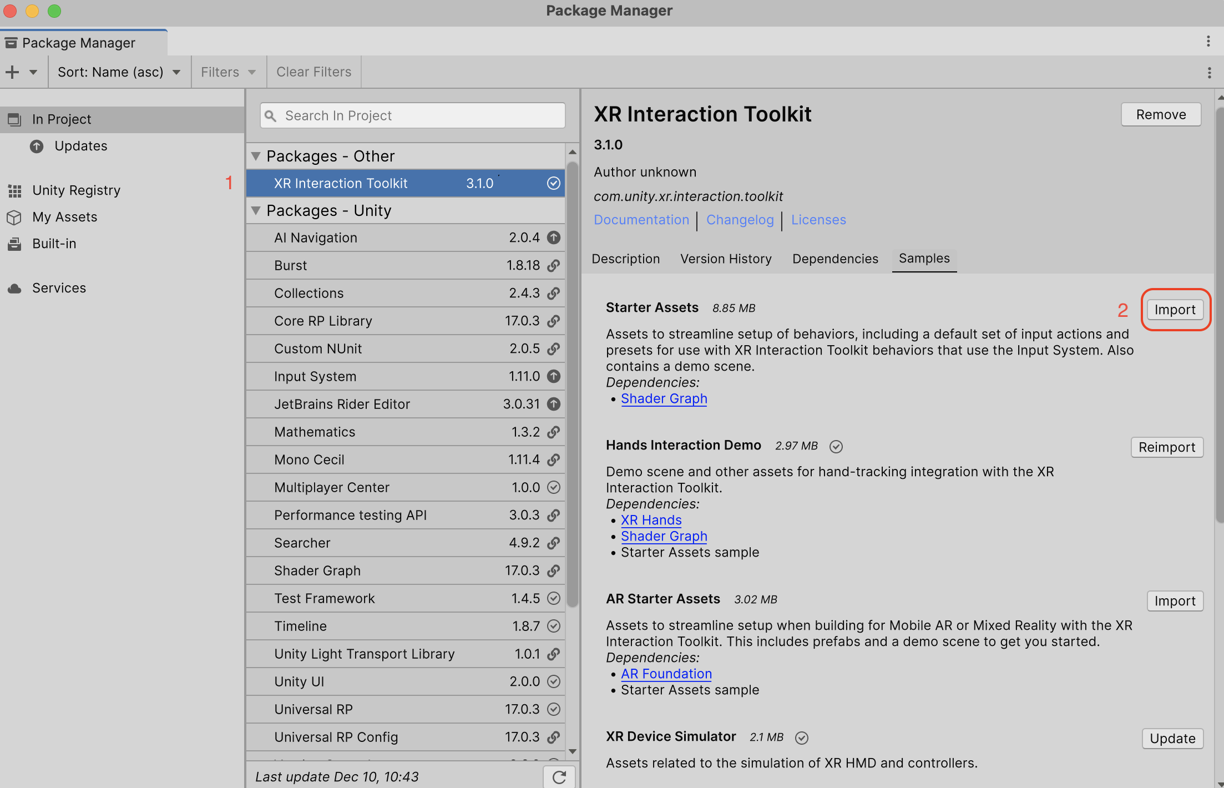Switch to the Dependencies tab

(834, 259)
